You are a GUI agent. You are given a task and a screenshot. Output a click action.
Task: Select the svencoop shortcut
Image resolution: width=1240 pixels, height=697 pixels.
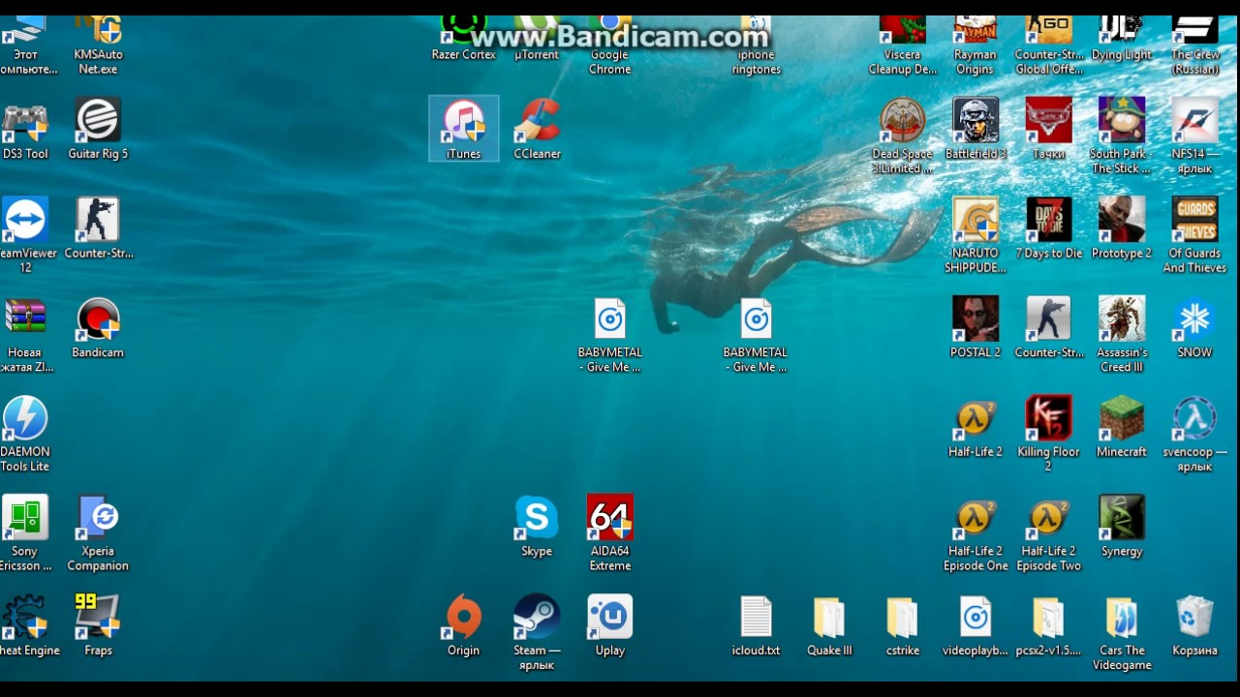[x=1194, y=418]
